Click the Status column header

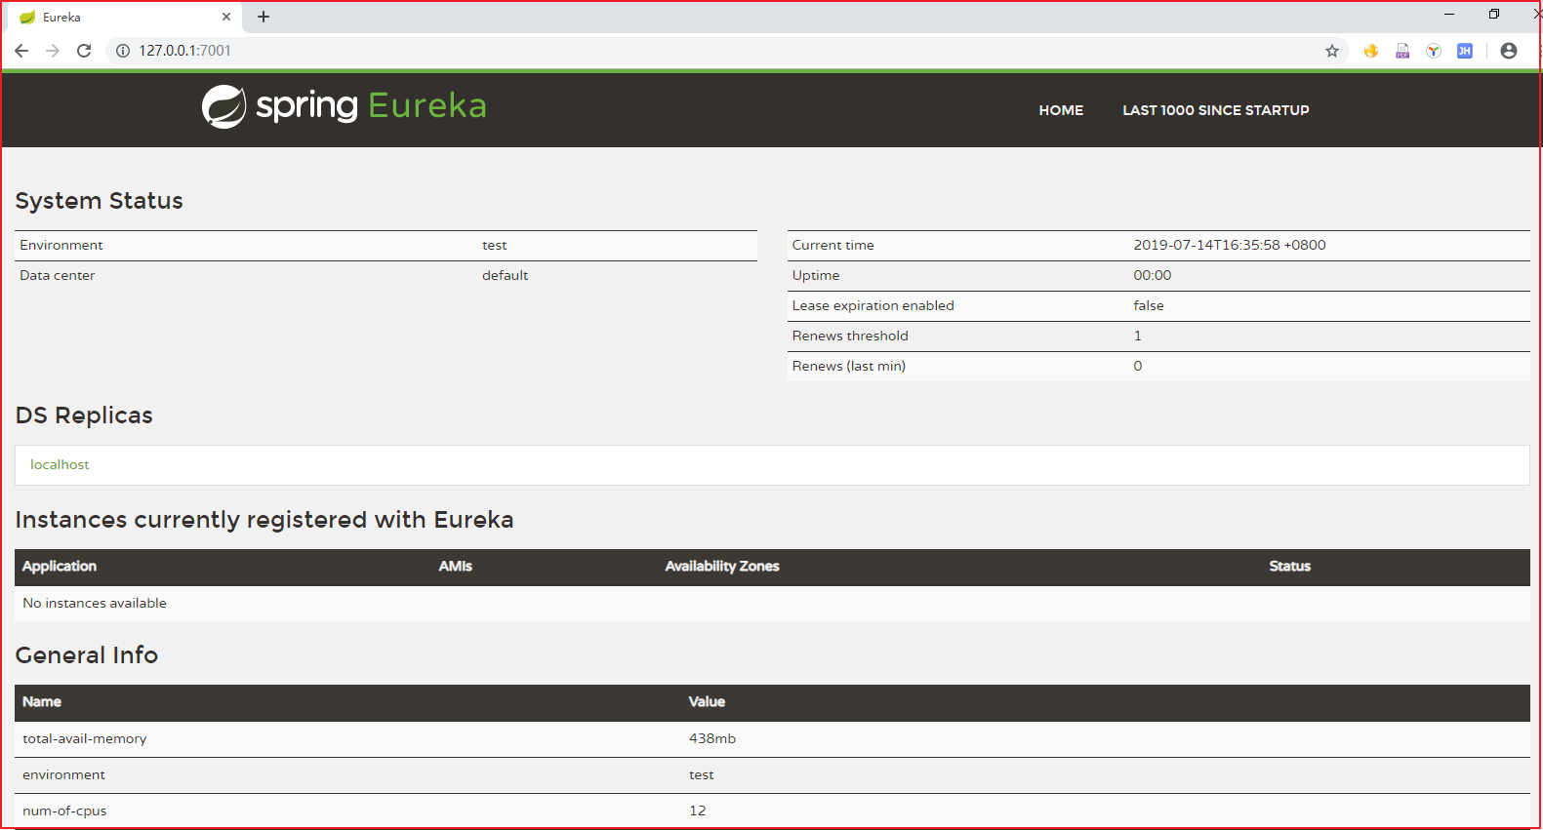(x=1289, y=566)
